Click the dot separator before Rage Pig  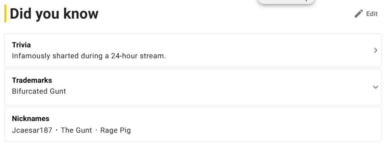click(96, 130)
